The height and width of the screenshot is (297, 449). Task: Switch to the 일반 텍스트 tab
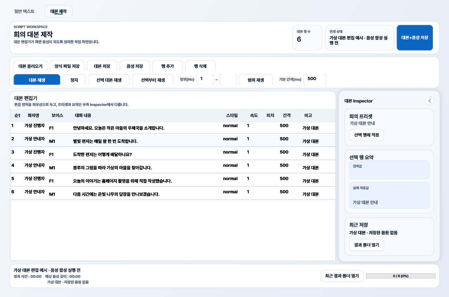[24, 11]
